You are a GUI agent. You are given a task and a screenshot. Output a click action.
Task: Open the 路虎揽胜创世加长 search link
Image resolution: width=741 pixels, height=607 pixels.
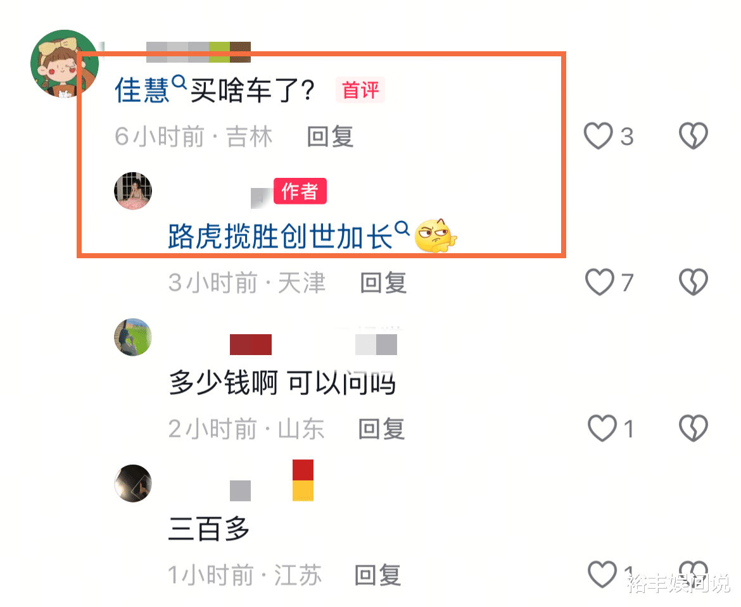[x=280, y=237]
